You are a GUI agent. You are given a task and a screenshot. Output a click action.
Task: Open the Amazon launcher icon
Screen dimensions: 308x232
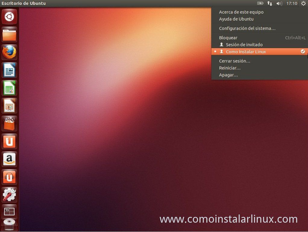click(9, 159)
